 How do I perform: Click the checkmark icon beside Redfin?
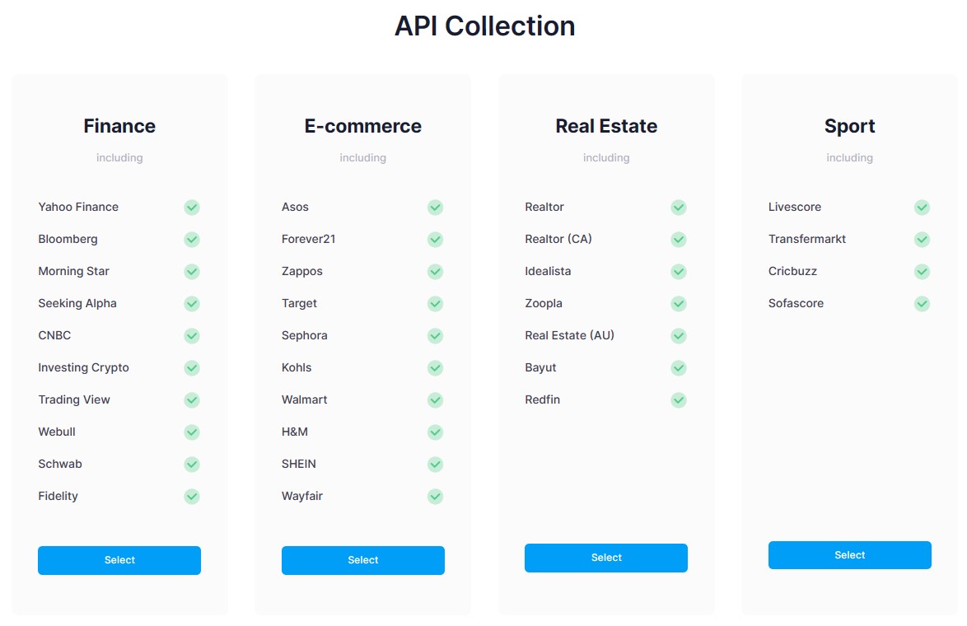(678, 400)
